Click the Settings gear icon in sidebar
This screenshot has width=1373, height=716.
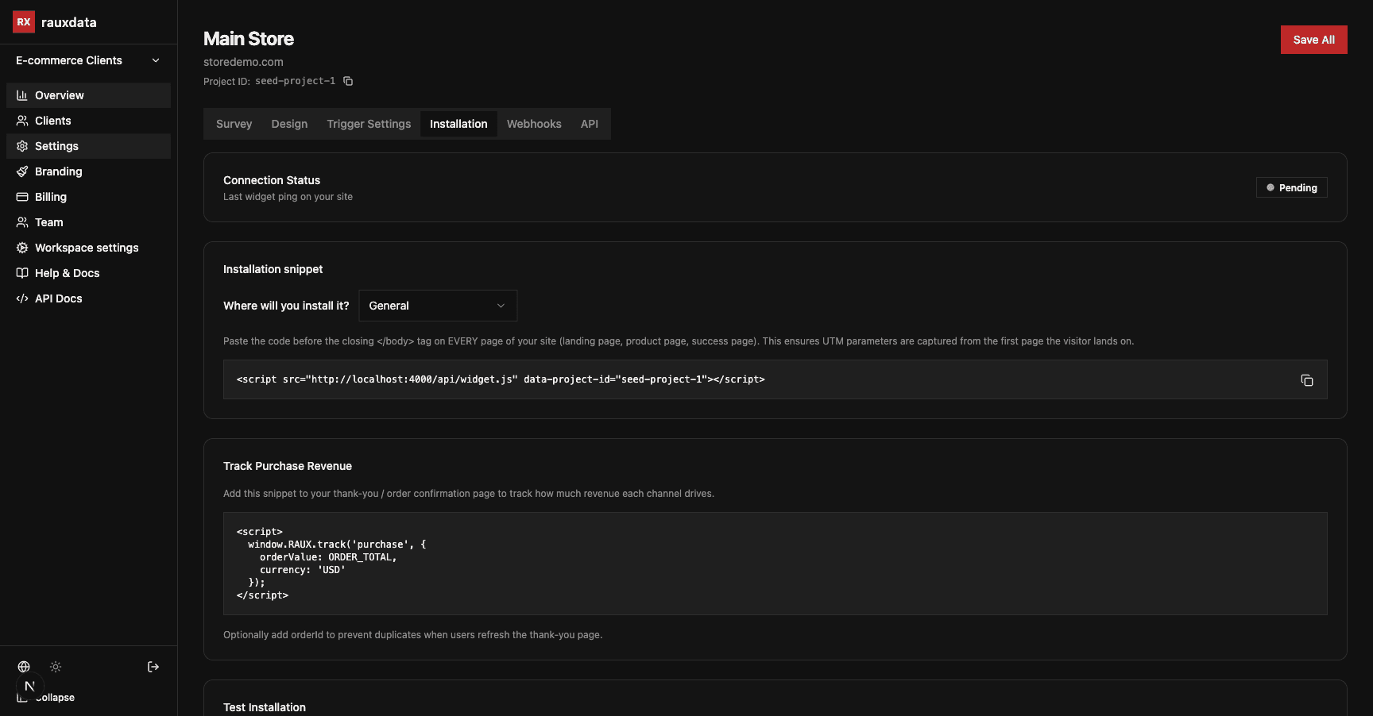tap(22, 146)
